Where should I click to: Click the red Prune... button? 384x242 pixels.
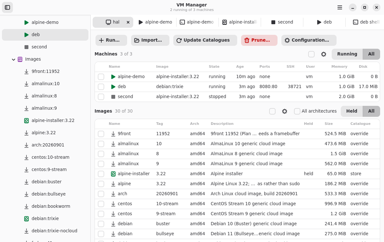click(259, 40)
